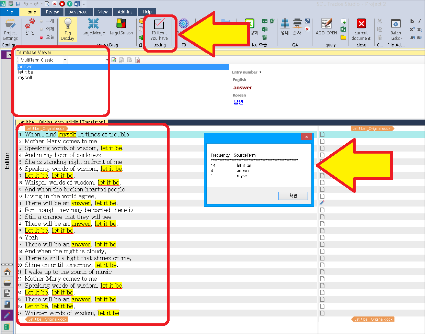
Task: Click the new file plus icon in query group
Action: 343,21
